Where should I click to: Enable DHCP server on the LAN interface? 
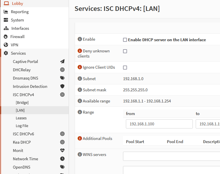click(x=125, y=40)
